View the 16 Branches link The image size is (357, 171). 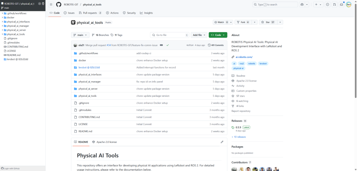(x=100, y=35)
